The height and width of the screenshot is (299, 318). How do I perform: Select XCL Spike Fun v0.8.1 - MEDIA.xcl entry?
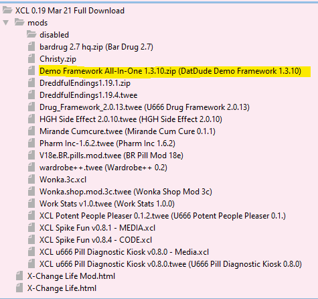pos(97,228)
